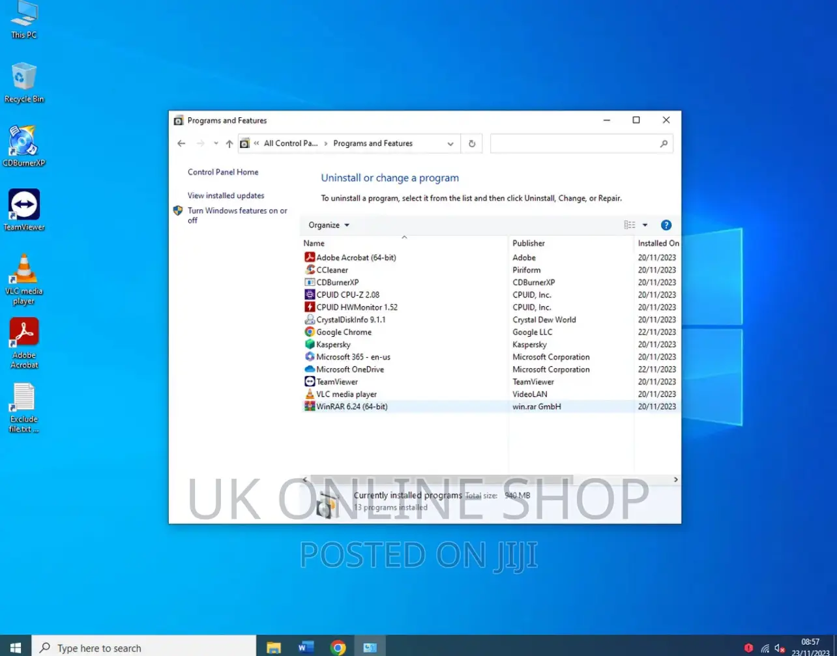Click the refresh button beside address bar

coord(472,143)
